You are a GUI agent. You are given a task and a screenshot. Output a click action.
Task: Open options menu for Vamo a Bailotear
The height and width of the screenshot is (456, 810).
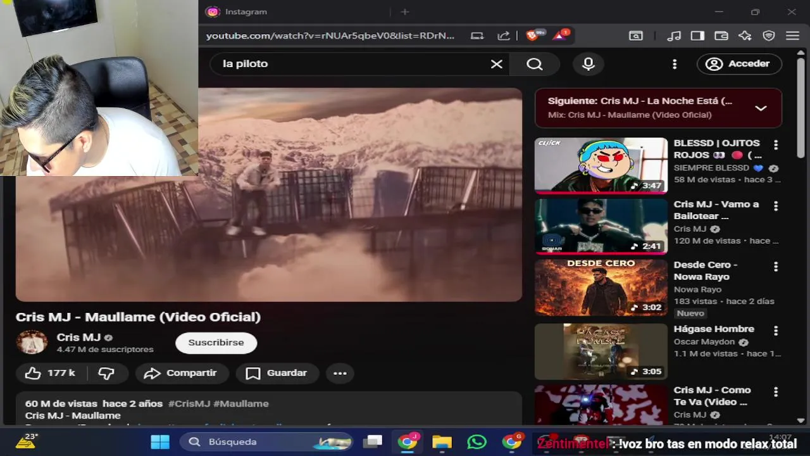pos(776,206)
